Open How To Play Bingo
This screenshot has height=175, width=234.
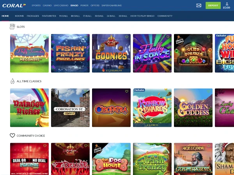click(142, 16)
